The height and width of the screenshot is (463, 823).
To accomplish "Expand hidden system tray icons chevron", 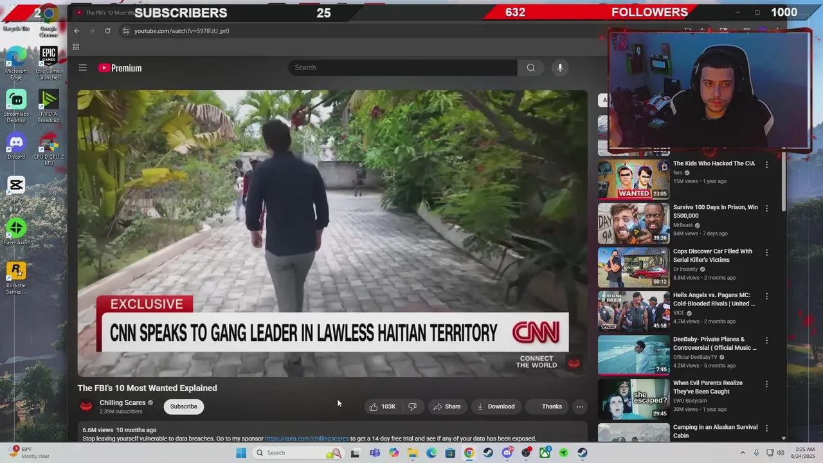I will (x=742, y=453).
